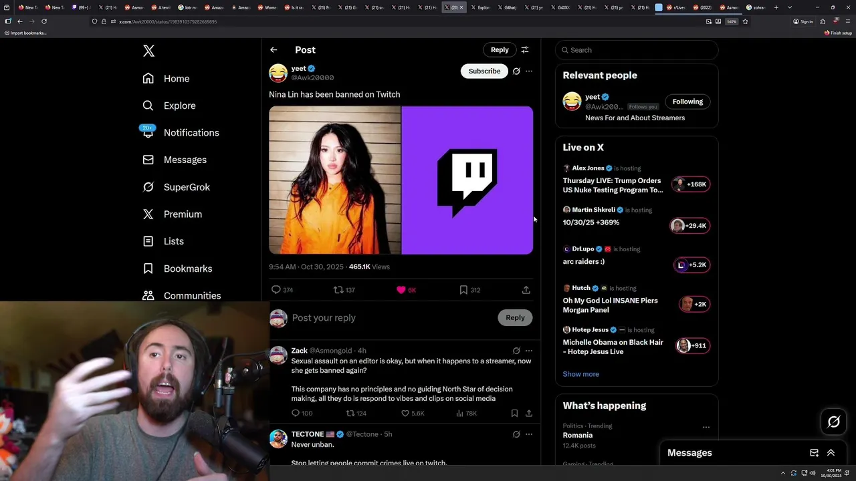Screen dimensions: 856x481
Task: Expand the Messages drawer
Action: [x=831, y=453]
